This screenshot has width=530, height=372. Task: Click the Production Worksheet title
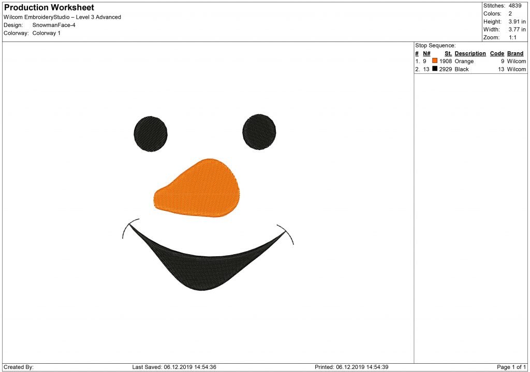(49, 7)
